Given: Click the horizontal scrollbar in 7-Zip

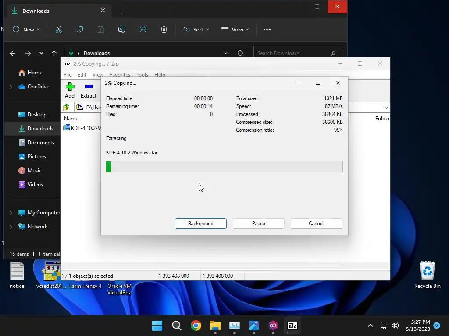Looking at the screenshot, I should [x=205, y=266].
